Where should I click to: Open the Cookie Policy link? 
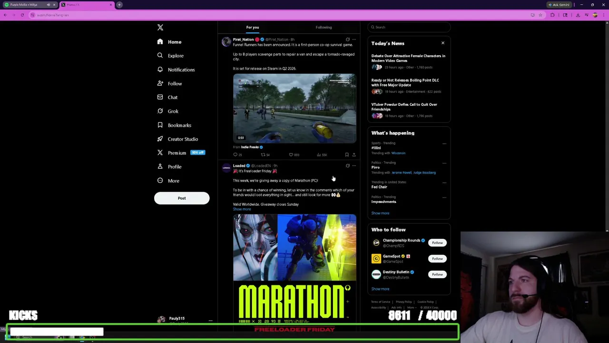(426, 302)
